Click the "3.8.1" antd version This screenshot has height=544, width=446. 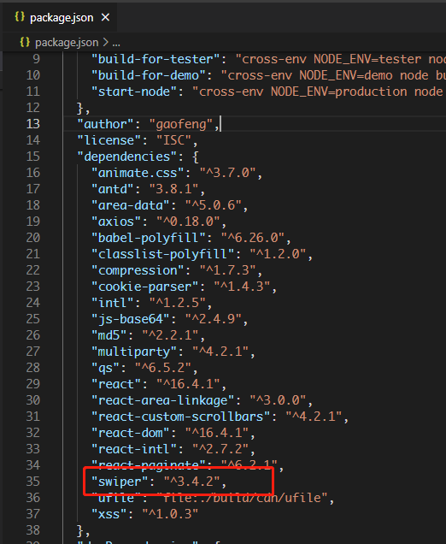(x=173, y=189)
